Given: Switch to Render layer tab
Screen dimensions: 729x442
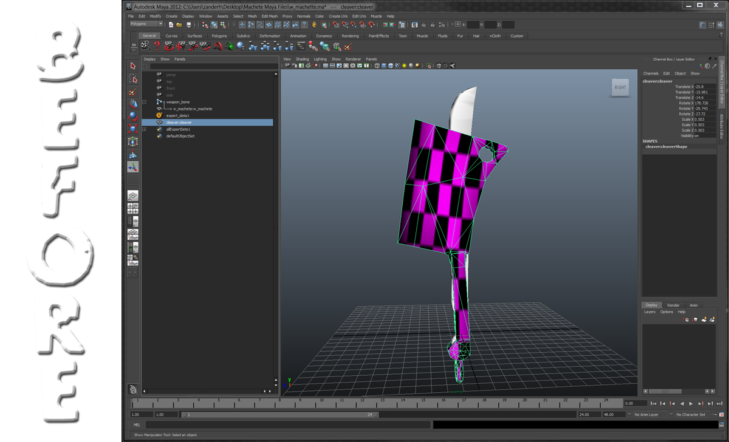Looking at the screenshot, I should 673,305.
